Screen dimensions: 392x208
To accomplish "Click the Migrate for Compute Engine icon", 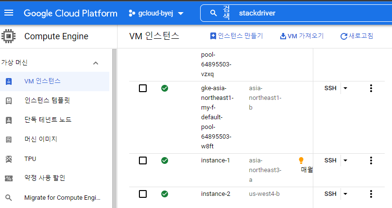I will tap(9, 198).
